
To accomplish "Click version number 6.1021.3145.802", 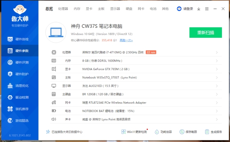I will tap(20, 135).
